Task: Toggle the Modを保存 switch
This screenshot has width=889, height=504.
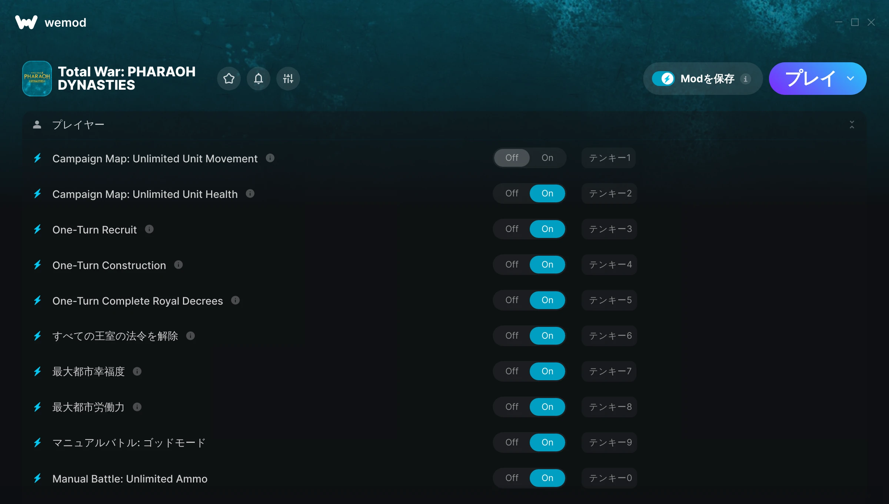Action: coord(663,79)
